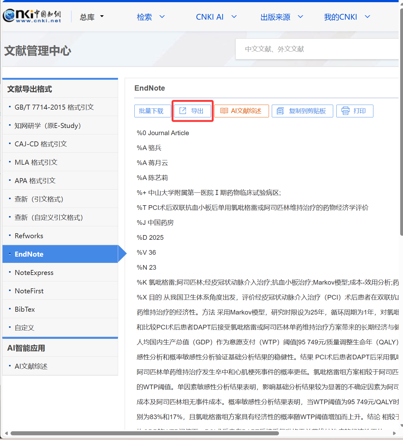Click the book icon in AI文献综述 button
Image resolution: width=403 pixels, height=440 pixels.
coord(224,111)
